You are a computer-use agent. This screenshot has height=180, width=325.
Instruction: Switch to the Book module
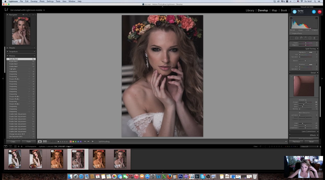pyautogui.click(x=284, y=10)
